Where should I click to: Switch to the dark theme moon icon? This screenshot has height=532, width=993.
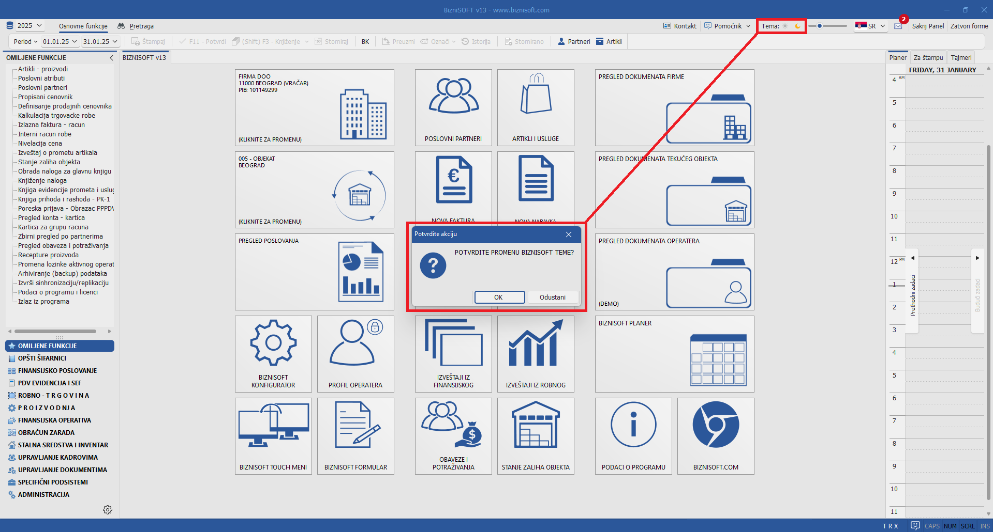pyautogui.click(x=797, y=26)
